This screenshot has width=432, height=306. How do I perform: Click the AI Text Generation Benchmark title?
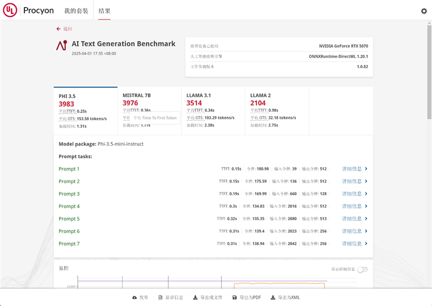point(124,44)
